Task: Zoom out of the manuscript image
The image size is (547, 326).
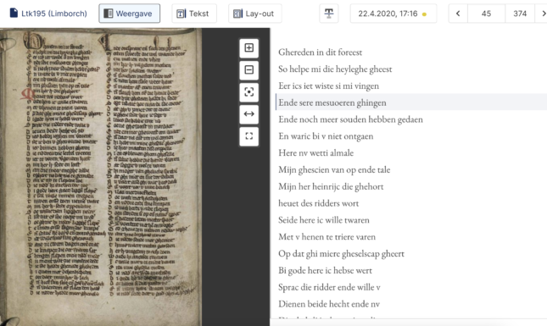Action: point(249,70)
